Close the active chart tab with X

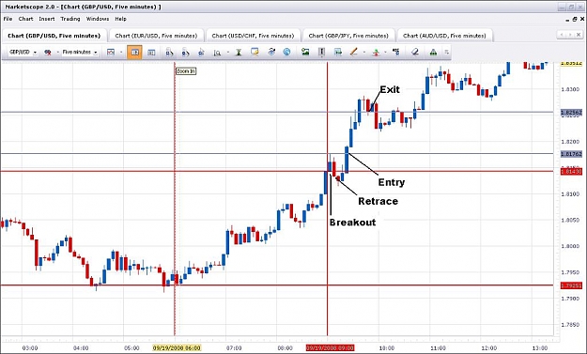click(579, 35)
